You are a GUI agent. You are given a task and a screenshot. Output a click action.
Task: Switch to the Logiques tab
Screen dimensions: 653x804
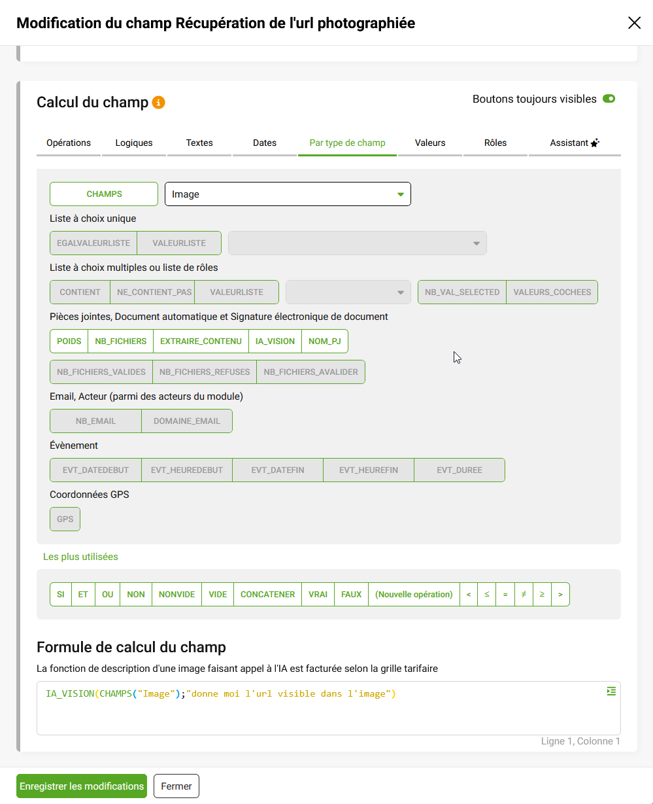[134, 143]
